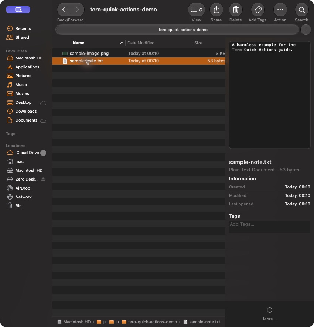Select the sample-image.png file row

pyautogui.click(x=139, y=53)
